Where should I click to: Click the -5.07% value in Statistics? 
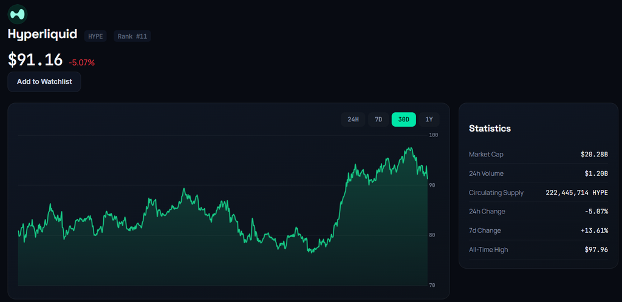tap(596, 212)
